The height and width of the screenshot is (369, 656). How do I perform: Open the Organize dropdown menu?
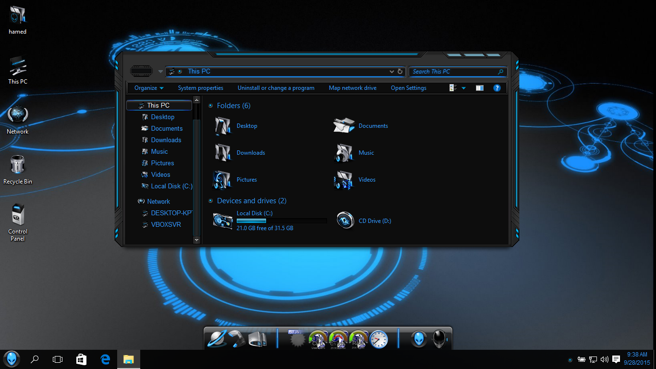point(149,88)
